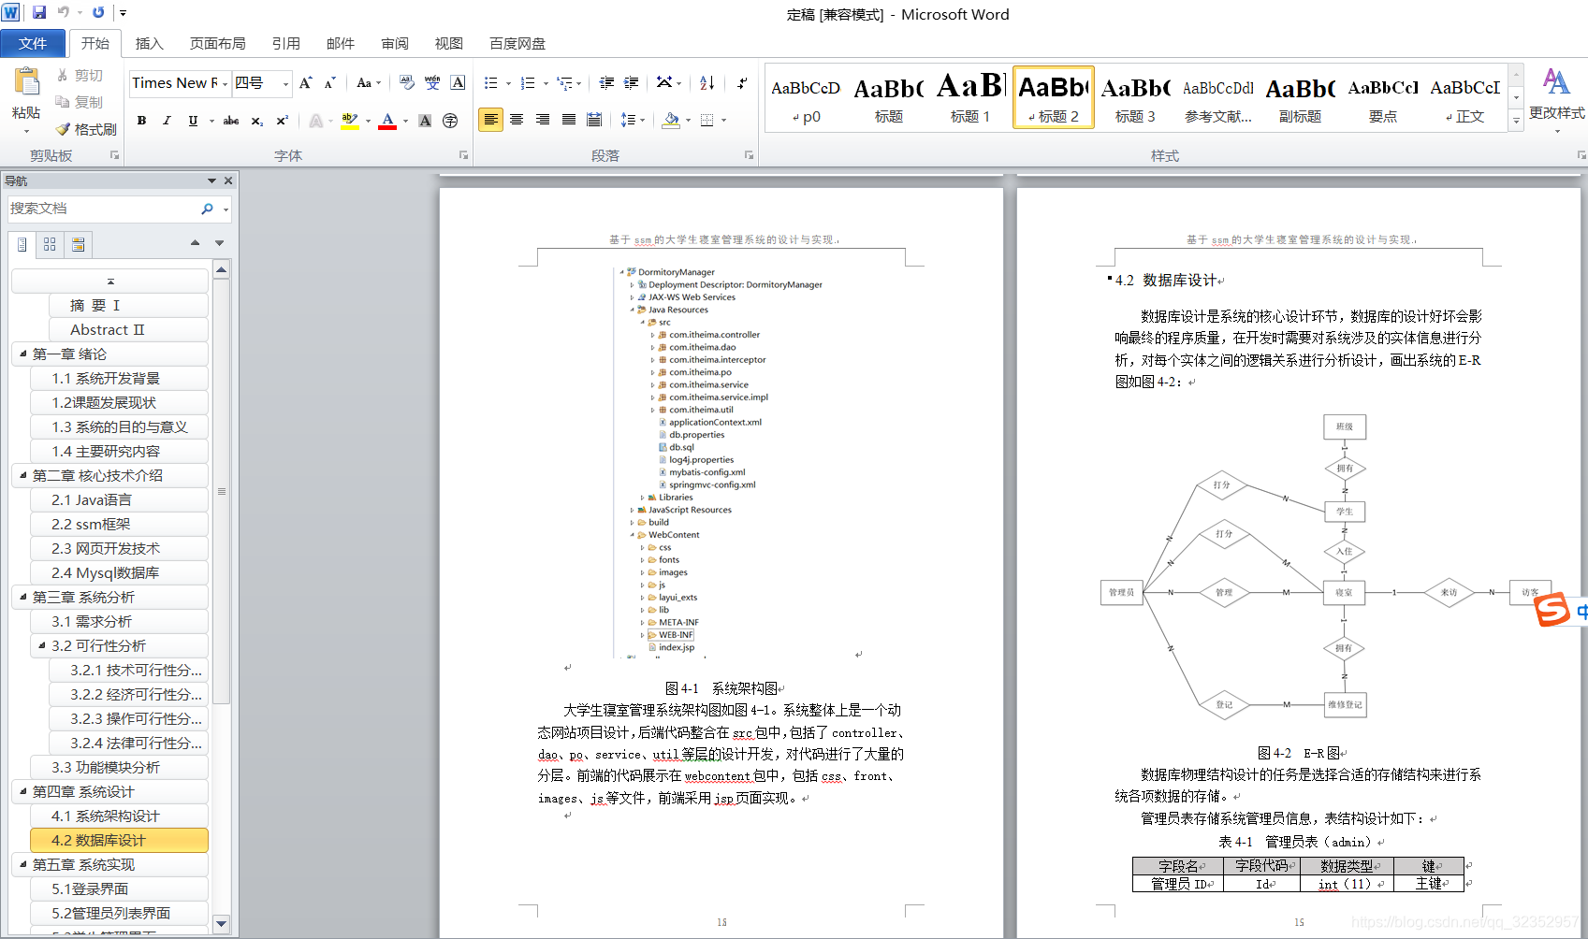The width and height of the screenshot is (1588, 939).
Task: Switch to the 视图 (View) tab
Action: [449, 43]
